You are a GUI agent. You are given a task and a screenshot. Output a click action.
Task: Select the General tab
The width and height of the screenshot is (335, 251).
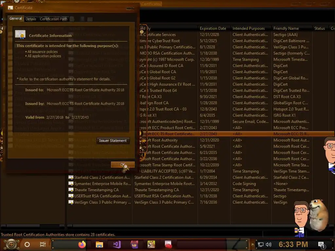(x=16, y=19)
